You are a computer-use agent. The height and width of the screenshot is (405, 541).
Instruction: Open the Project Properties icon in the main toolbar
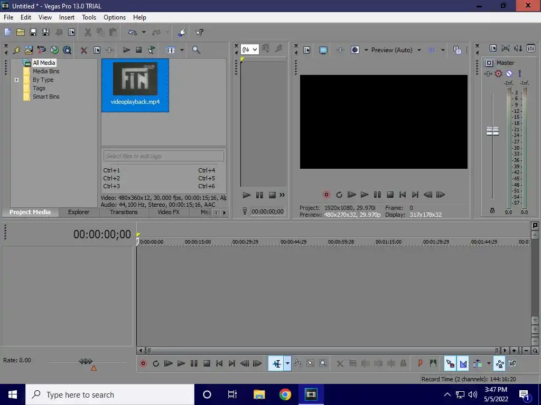71,32
